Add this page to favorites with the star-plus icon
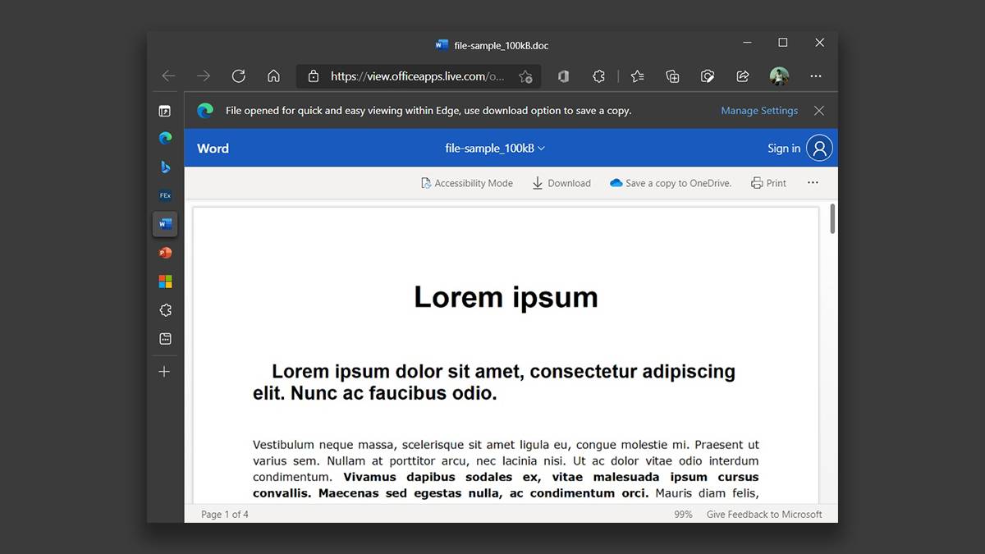The width and height of the screenshot is (985, 554). pos(525,76)
